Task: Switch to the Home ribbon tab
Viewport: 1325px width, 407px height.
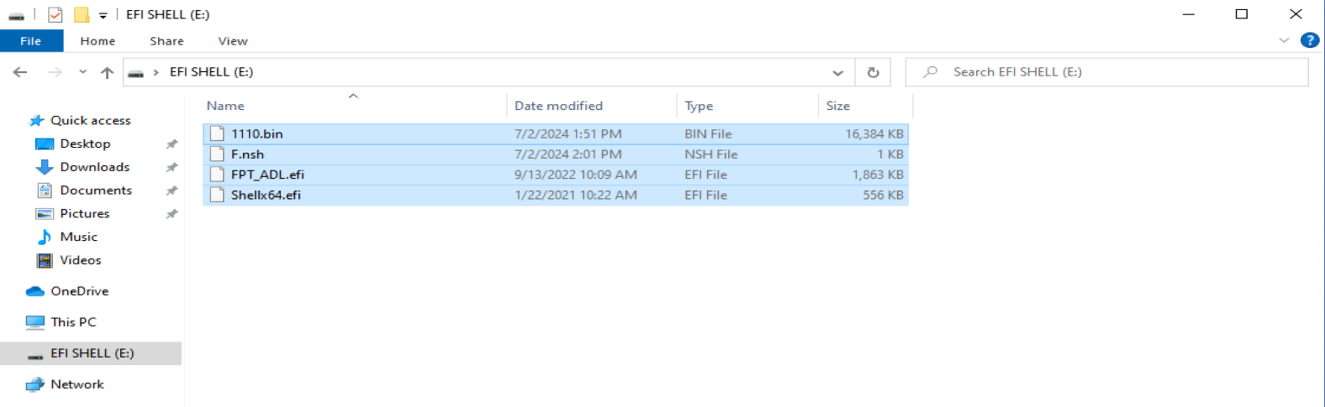Action: pyautogui.click(x=98, y=40)
